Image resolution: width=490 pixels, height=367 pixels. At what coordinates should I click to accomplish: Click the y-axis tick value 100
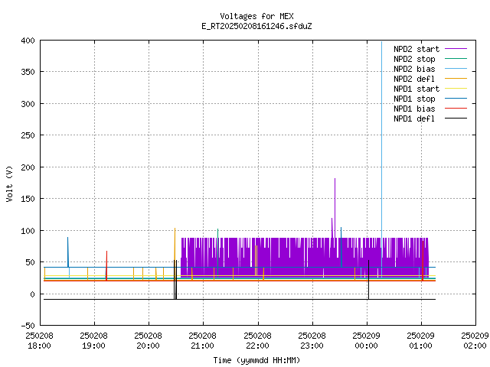pos(28,231)
